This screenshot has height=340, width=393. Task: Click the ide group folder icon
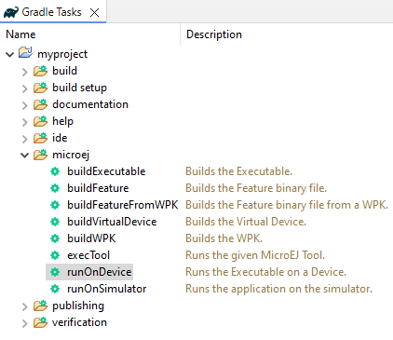[x=41, y=138]
